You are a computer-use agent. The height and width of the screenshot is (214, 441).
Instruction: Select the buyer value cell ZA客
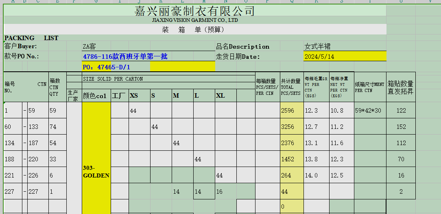pos(90,47)
